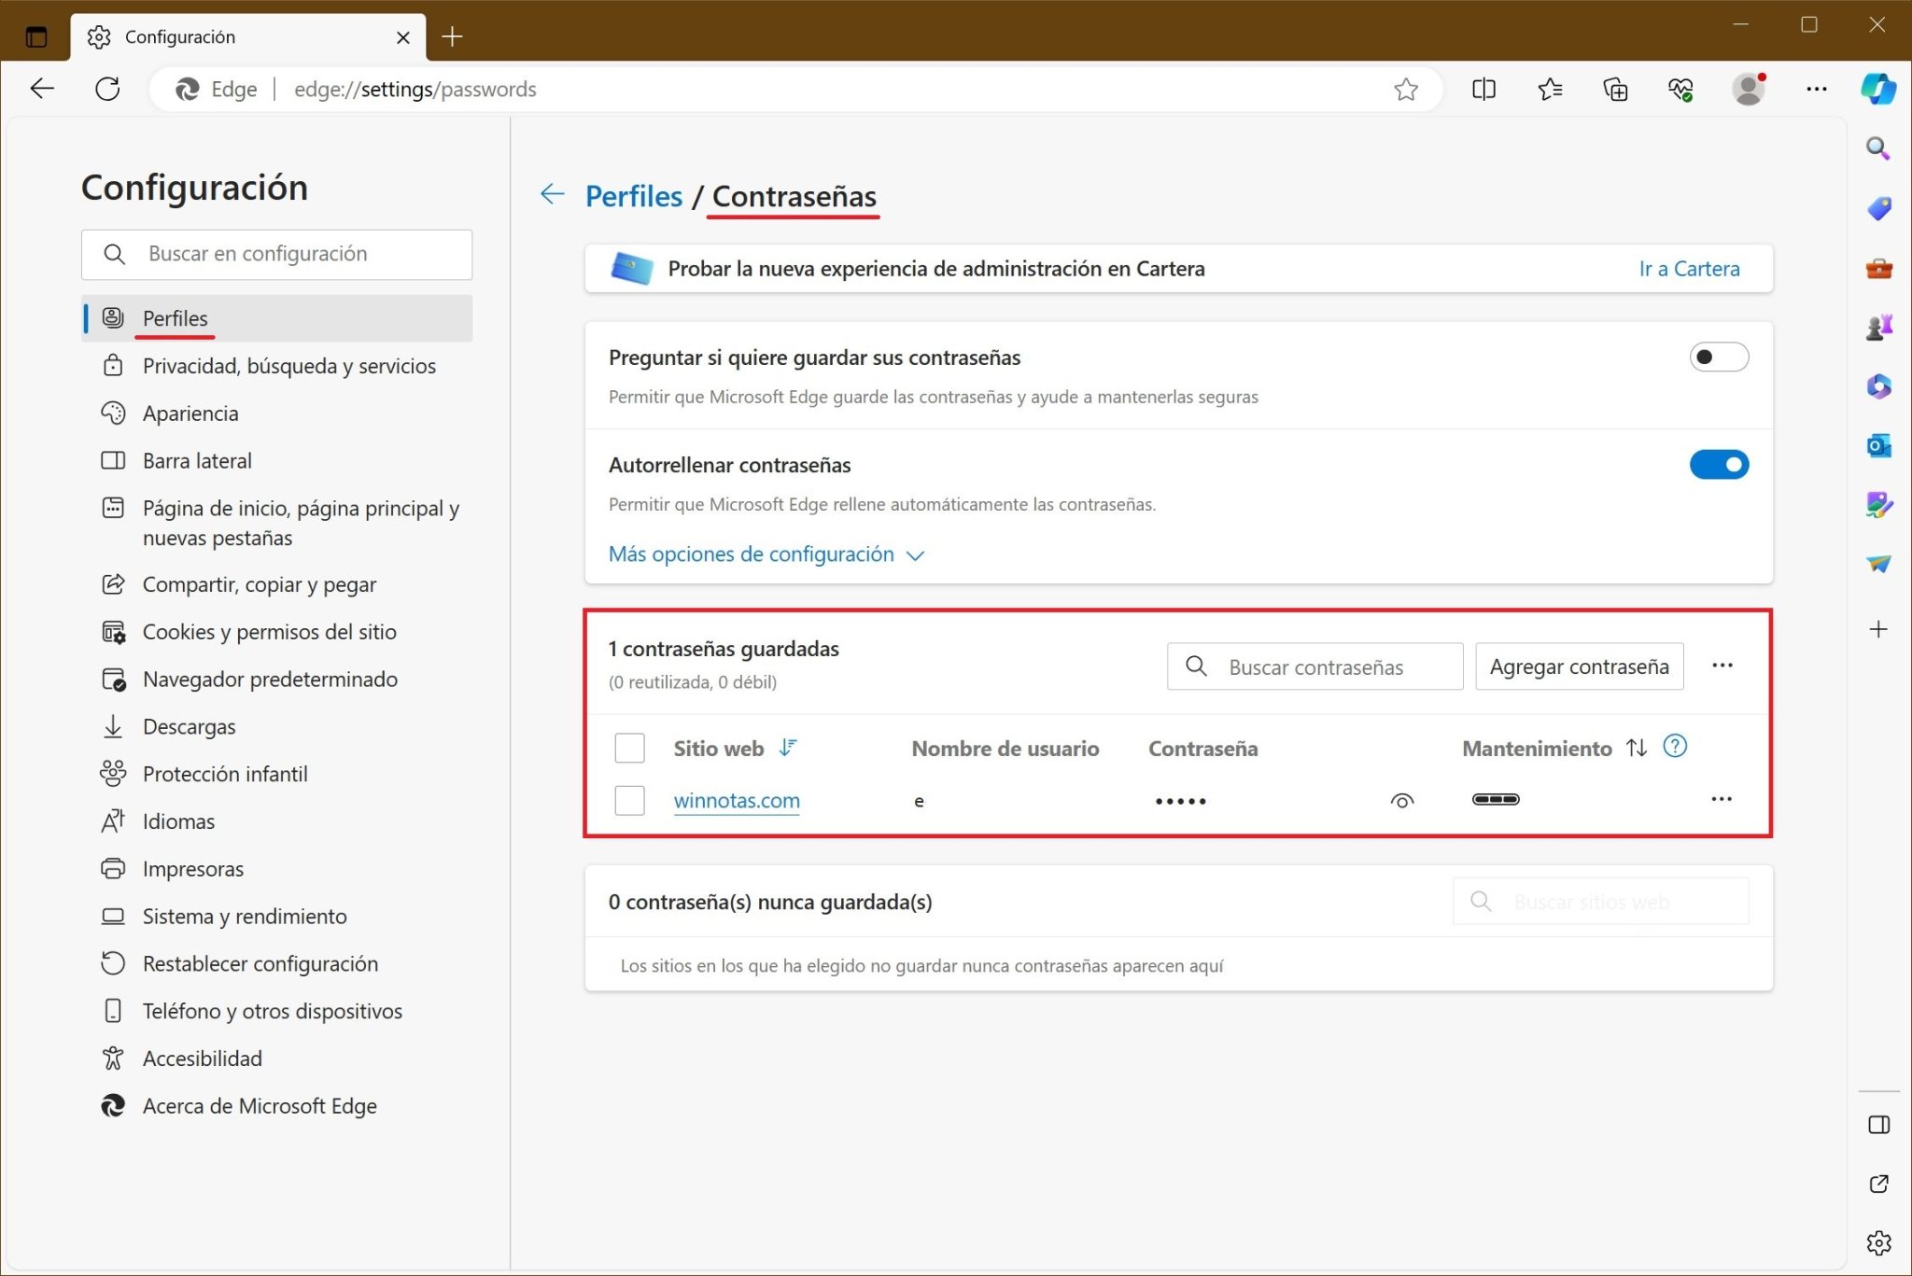Check the winnotas.com password row checkbox
Image resolution: width=1912 pixels, height=1276 pixels.
[629, 800]
